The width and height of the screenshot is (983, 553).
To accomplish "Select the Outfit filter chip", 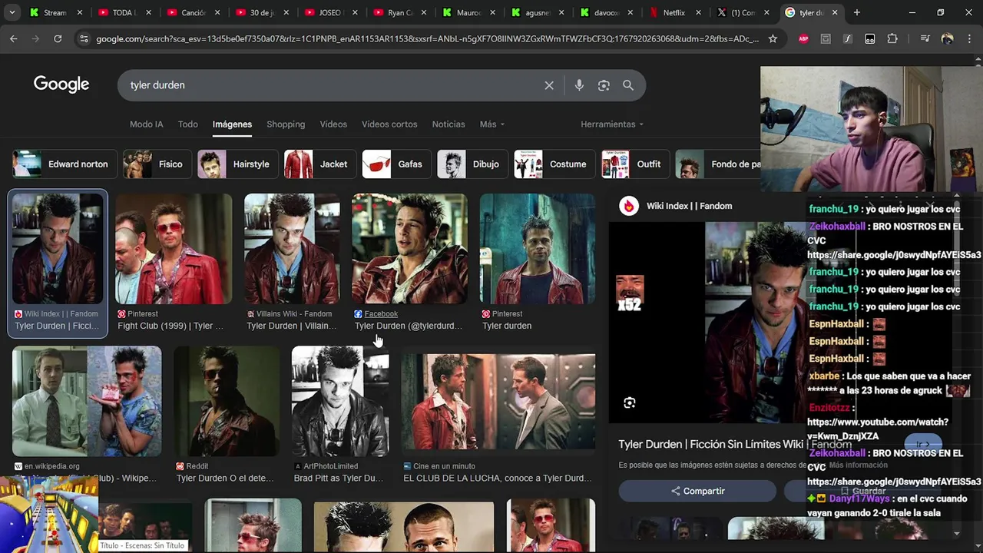I will click(635, 164).
